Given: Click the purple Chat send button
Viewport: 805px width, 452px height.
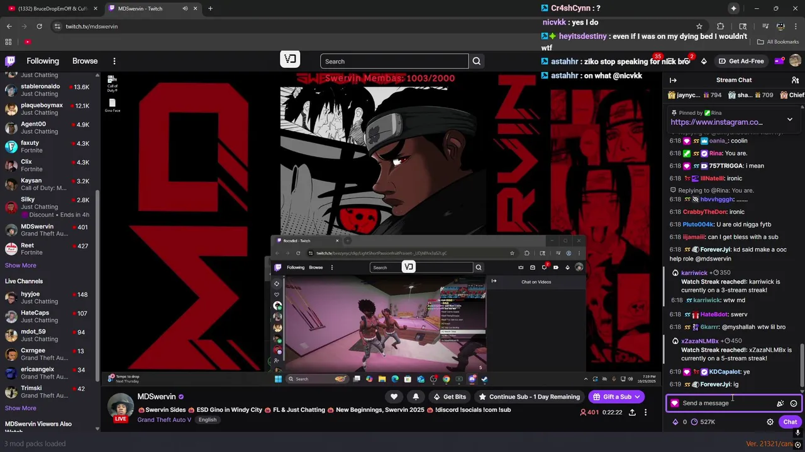Looking at the screenshot, I should (790, 422).
